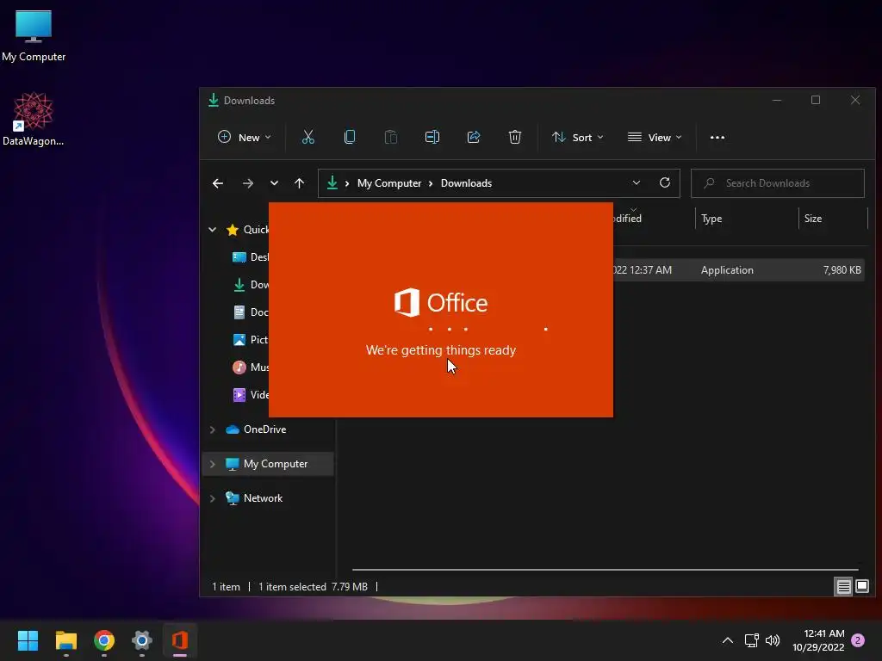Go forward with the right arrow
The height and width of the screenshot is (661, 882).
click(x=247, y=183)
